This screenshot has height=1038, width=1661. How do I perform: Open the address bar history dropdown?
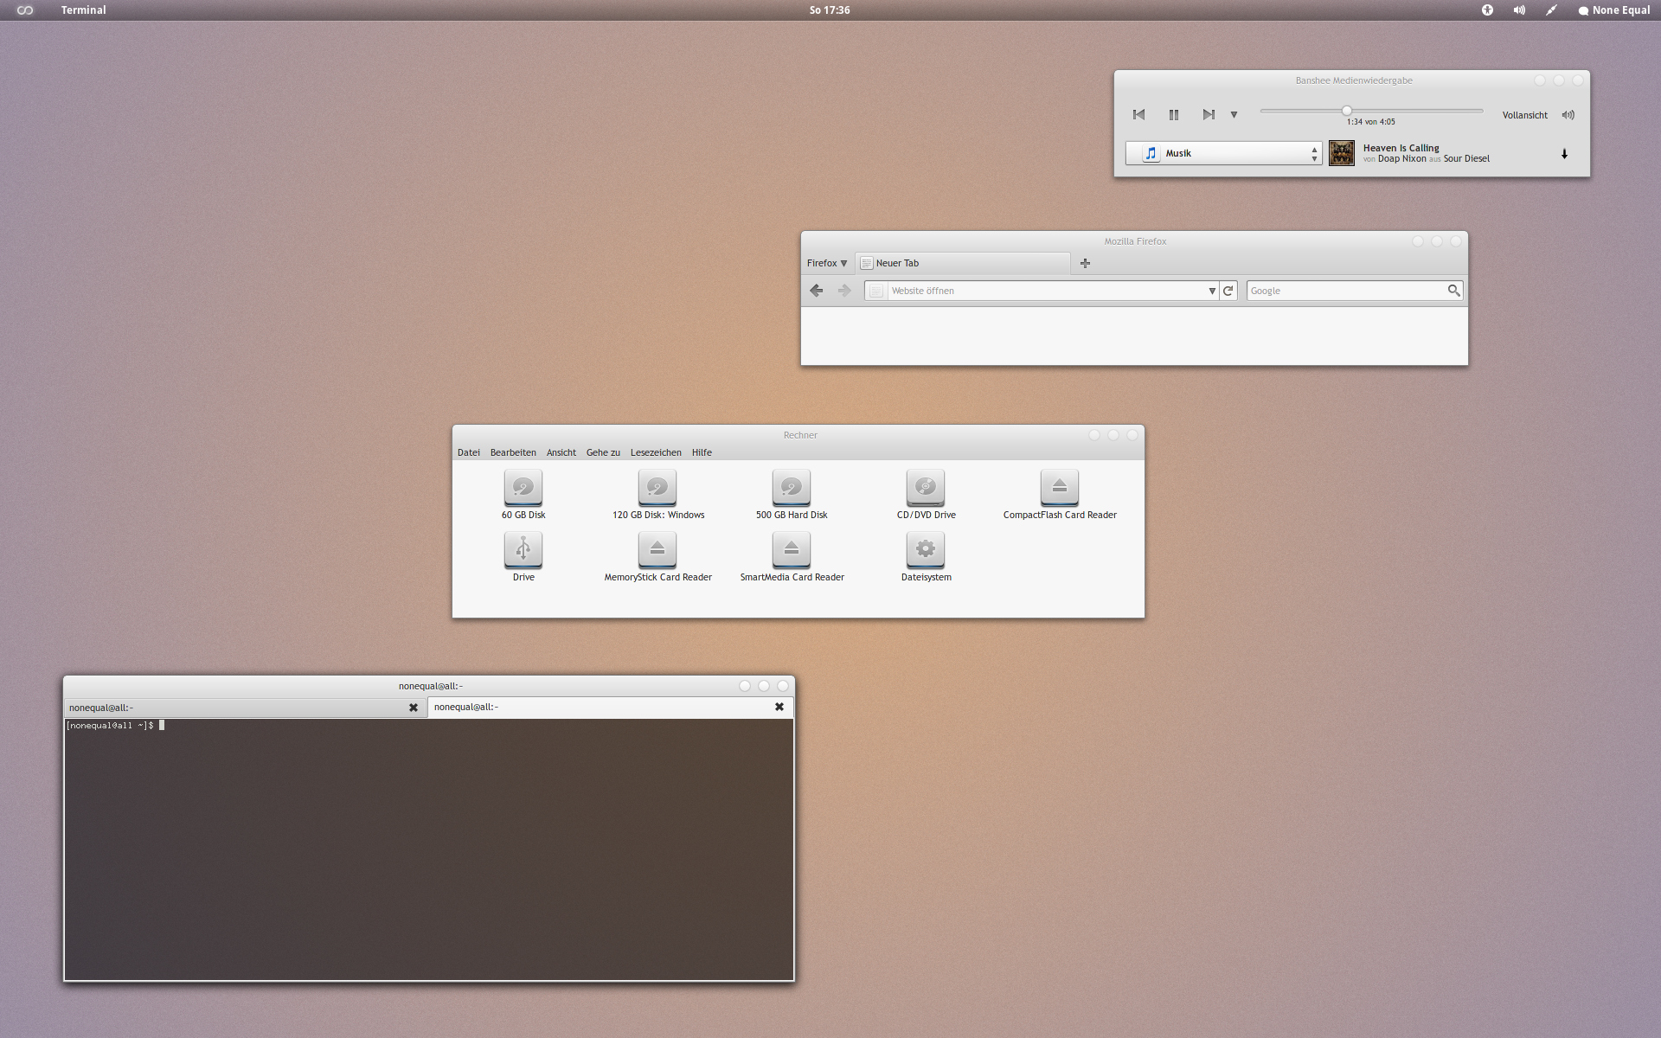pyautogui.click(x=1212, y=291)
